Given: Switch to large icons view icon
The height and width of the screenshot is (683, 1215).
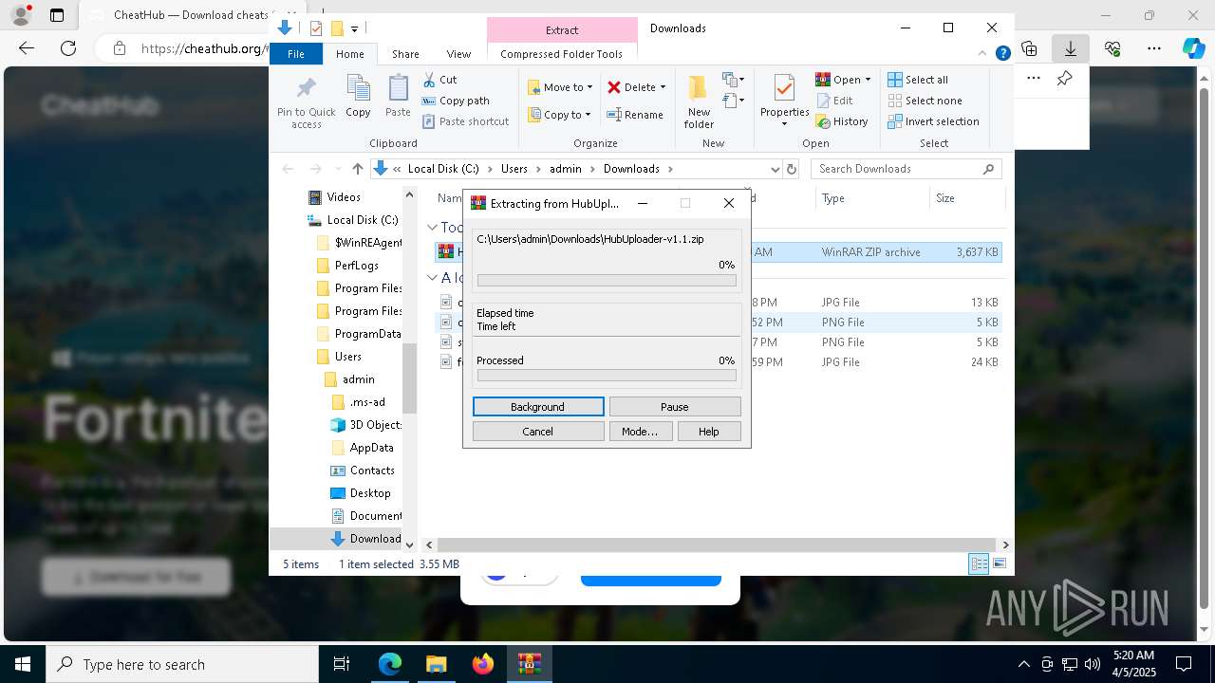Looking at the screenshot, I should coord(999,564).
